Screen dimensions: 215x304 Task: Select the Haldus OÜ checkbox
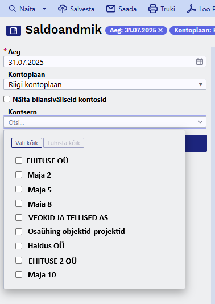pyautogui.click(x=19, y=245)
